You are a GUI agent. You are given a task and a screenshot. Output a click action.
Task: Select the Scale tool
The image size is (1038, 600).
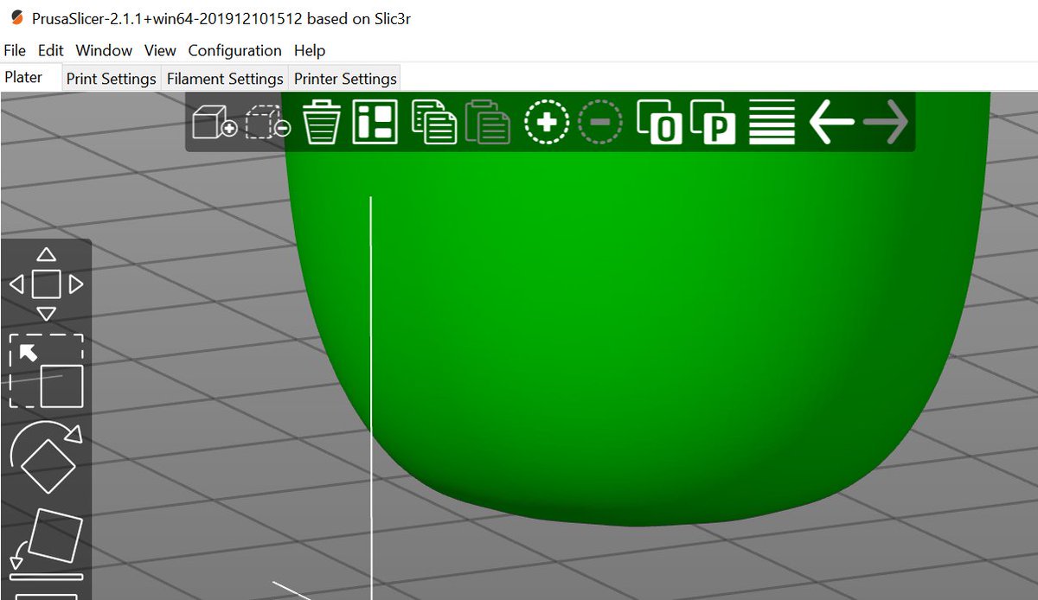point(48,372)
